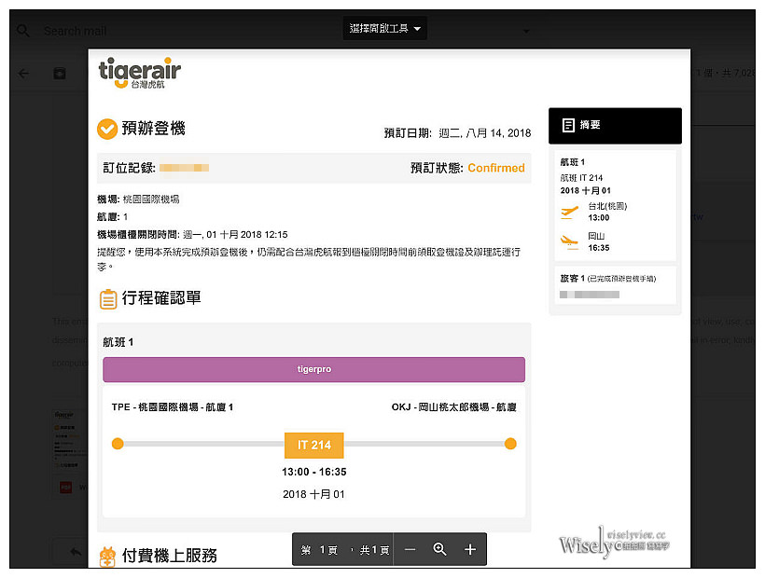Image resolution: width=765 pixels, height=578 pixels.
Task: Click the orange departure marker on flight route
Action: point(118,444)
